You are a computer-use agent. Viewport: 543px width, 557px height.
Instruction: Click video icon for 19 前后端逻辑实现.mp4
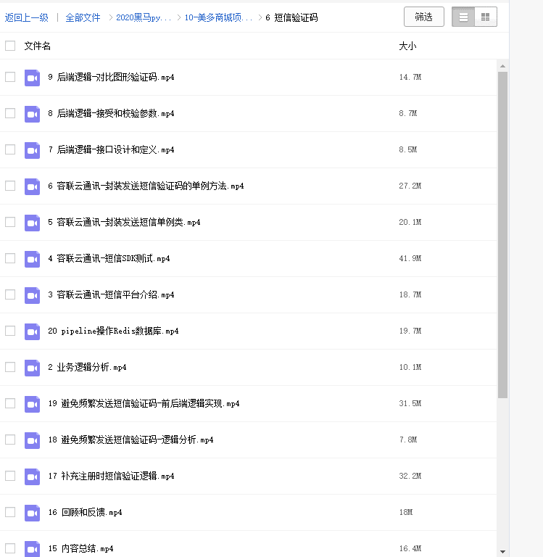point(32,403)
